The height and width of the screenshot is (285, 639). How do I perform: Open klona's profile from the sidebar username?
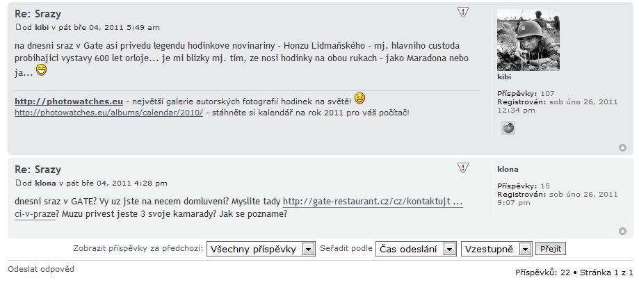click(x=508, y=169)
